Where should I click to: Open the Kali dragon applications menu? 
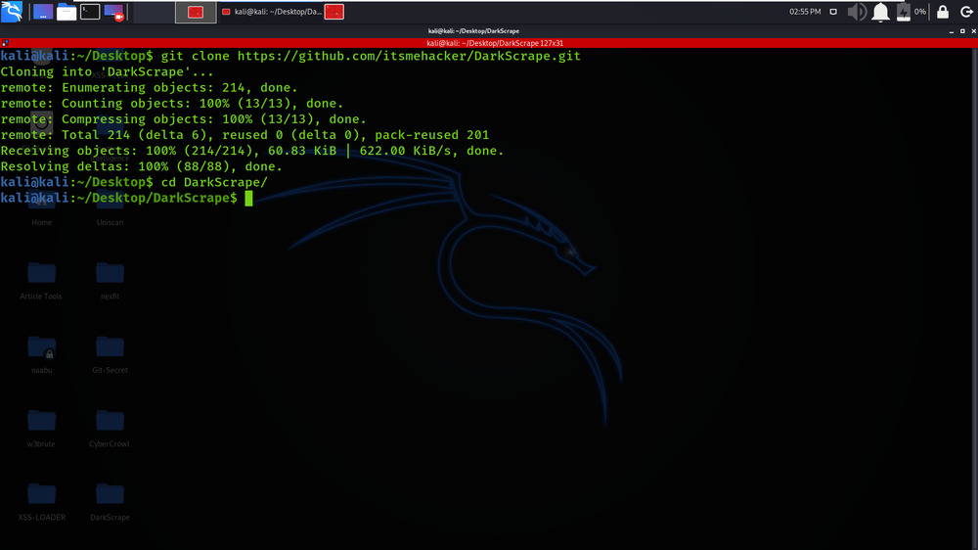click(x=12, y=11)
